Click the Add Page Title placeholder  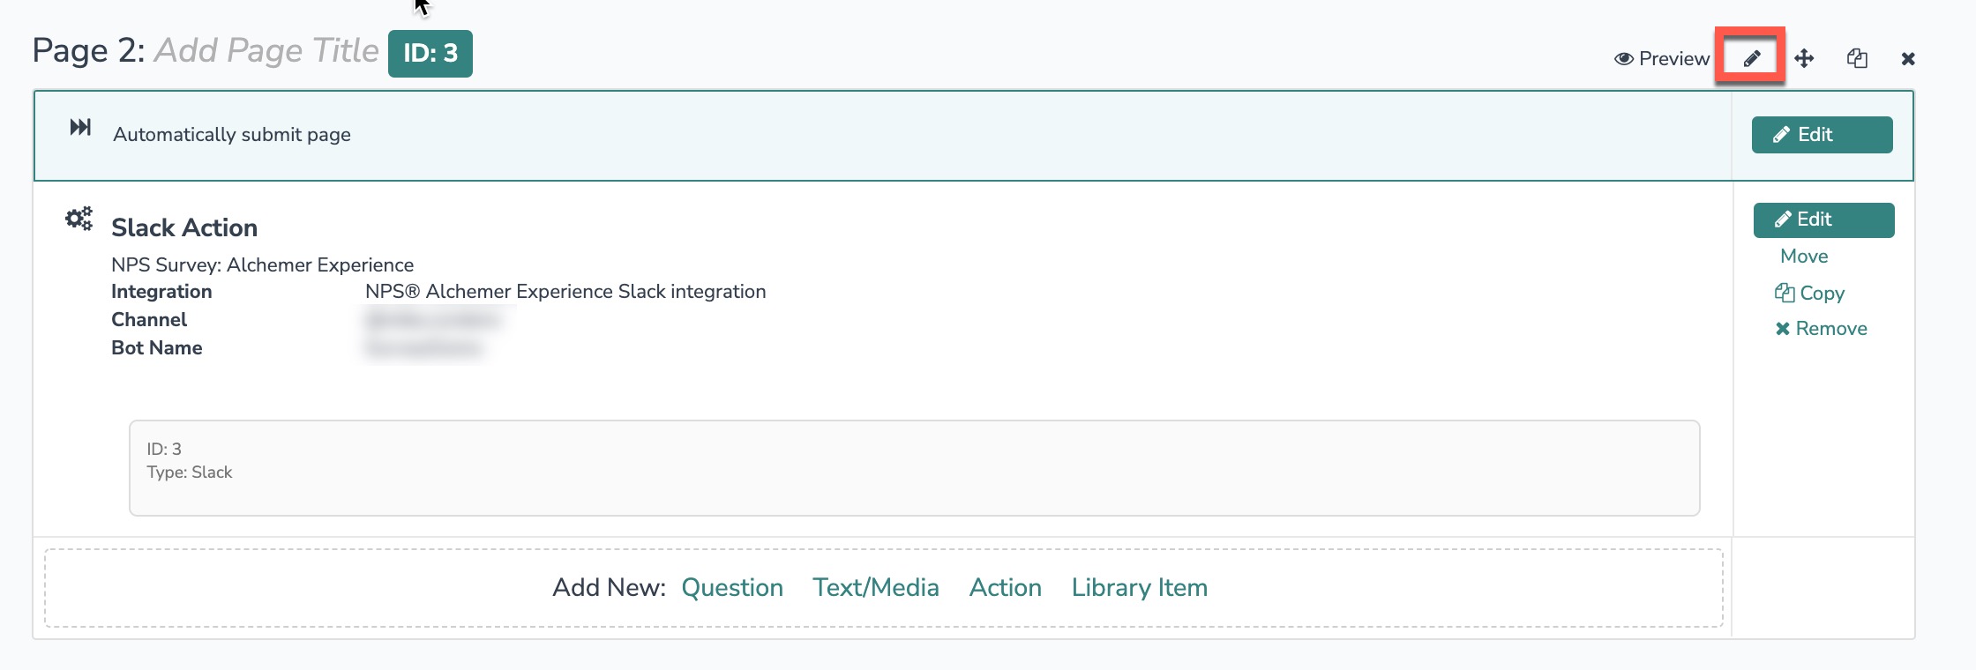coord(266,51)
